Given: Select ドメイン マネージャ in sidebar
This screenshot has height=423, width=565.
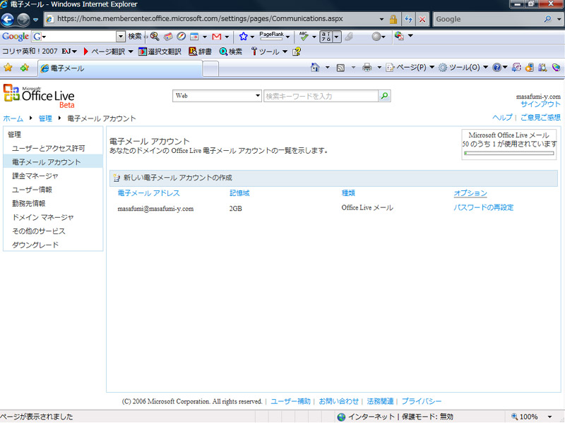Looking at the screenshot, I should click(43, 217).
